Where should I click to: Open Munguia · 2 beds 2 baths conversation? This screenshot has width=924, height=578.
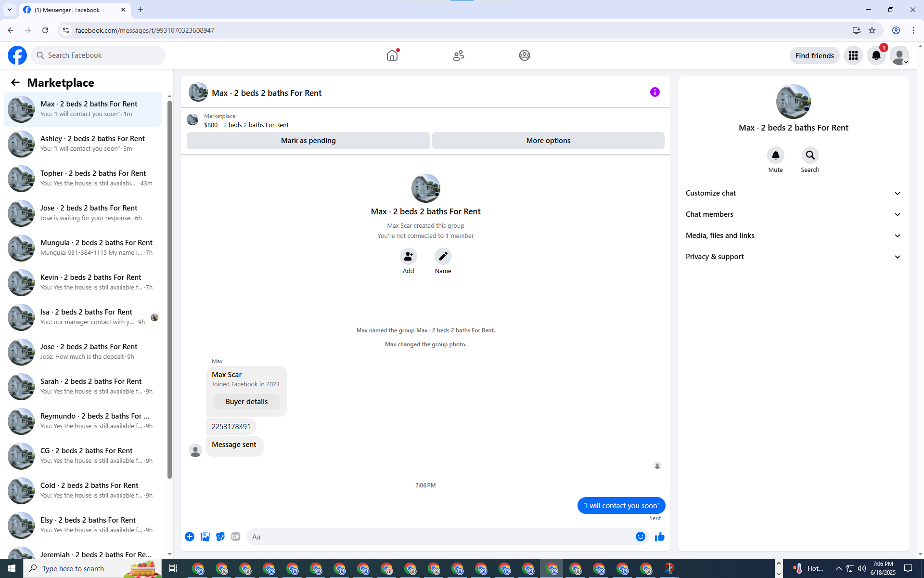pyautogui.click(x=83, y=248)
